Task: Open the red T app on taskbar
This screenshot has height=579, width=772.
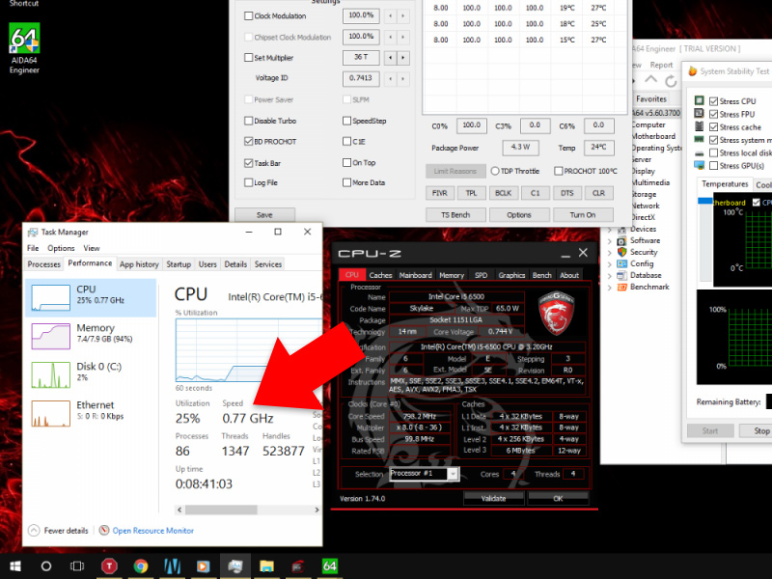Action: pos(109,566)
